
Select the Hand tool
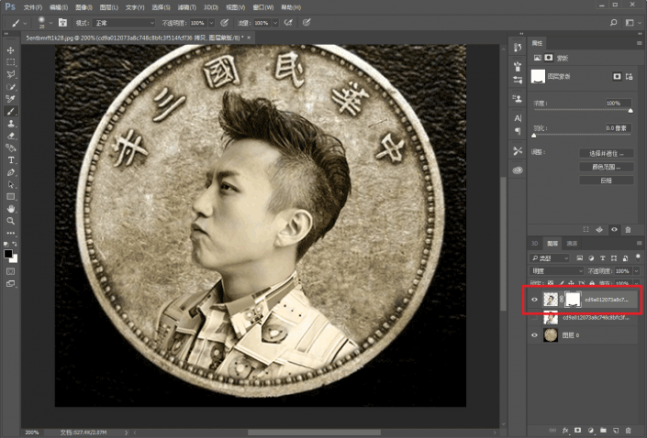coord(11,209)
